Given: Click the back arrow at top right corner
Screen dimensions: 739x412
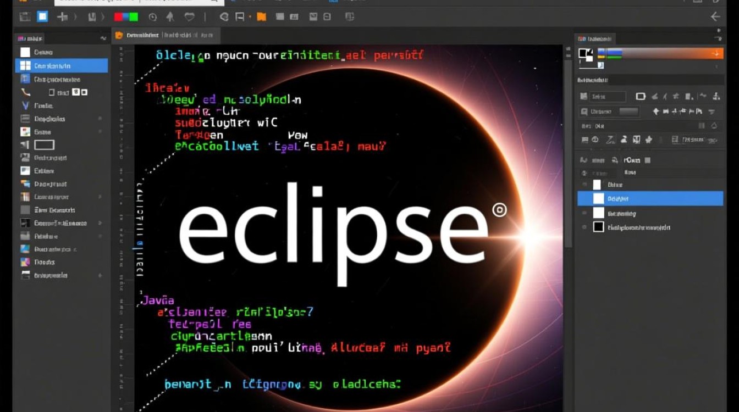Looking at the screenshot, I should [715, 16].
